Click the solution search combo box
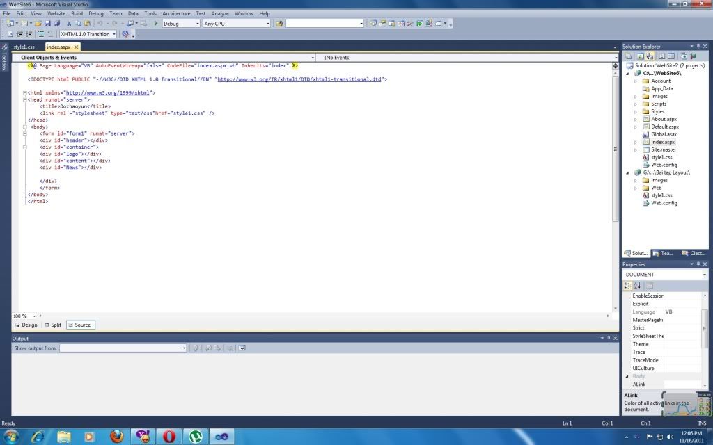 [324, 24]
